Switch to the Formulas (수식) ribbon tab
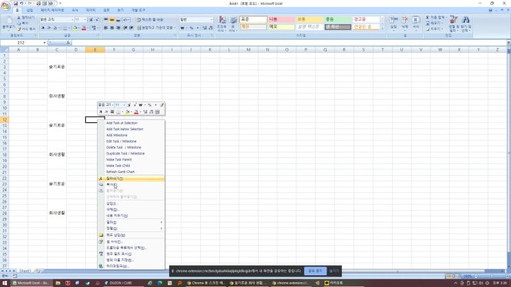Image resolution: width=511 pixels, height=287 pixels. point(75,10)
